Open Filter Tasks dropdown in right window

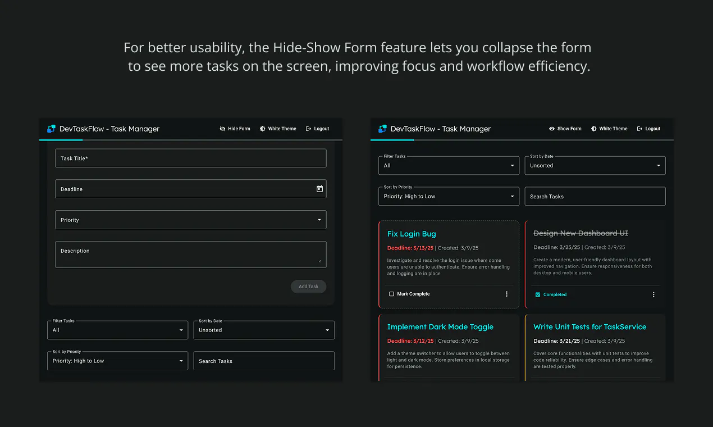coord(449,165)
